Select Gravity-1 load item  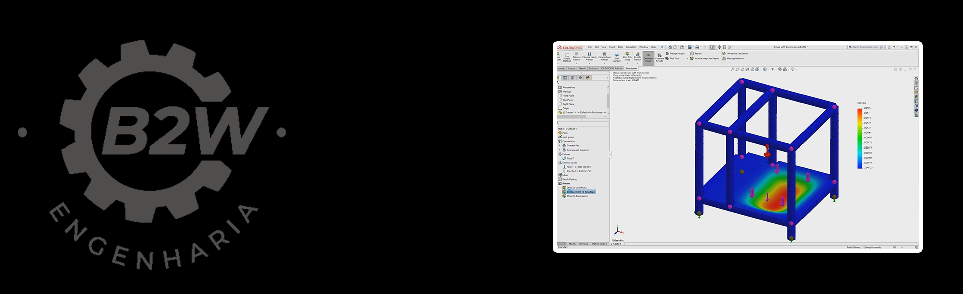577,171
